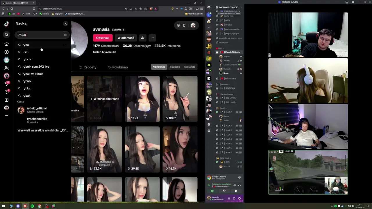Select the Popularne sort tab
Viewport: 372px width, 209px height.
click(x=174, y=67)
